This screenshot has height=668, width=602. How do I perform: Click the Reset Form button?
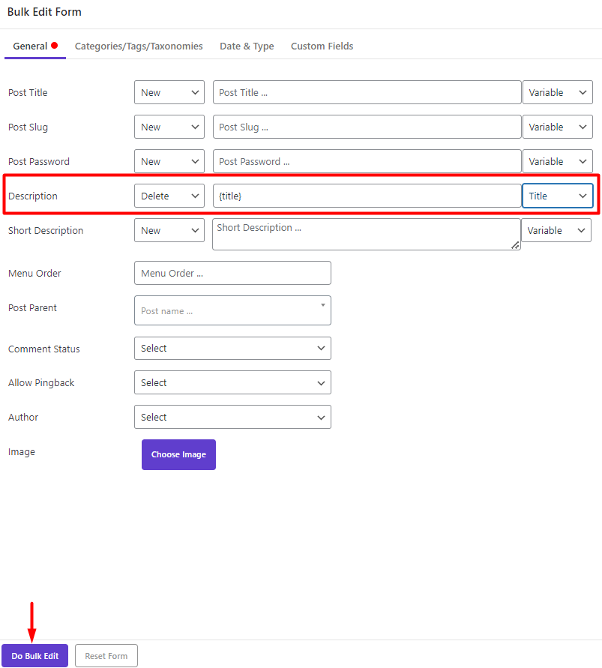point(106,656)
